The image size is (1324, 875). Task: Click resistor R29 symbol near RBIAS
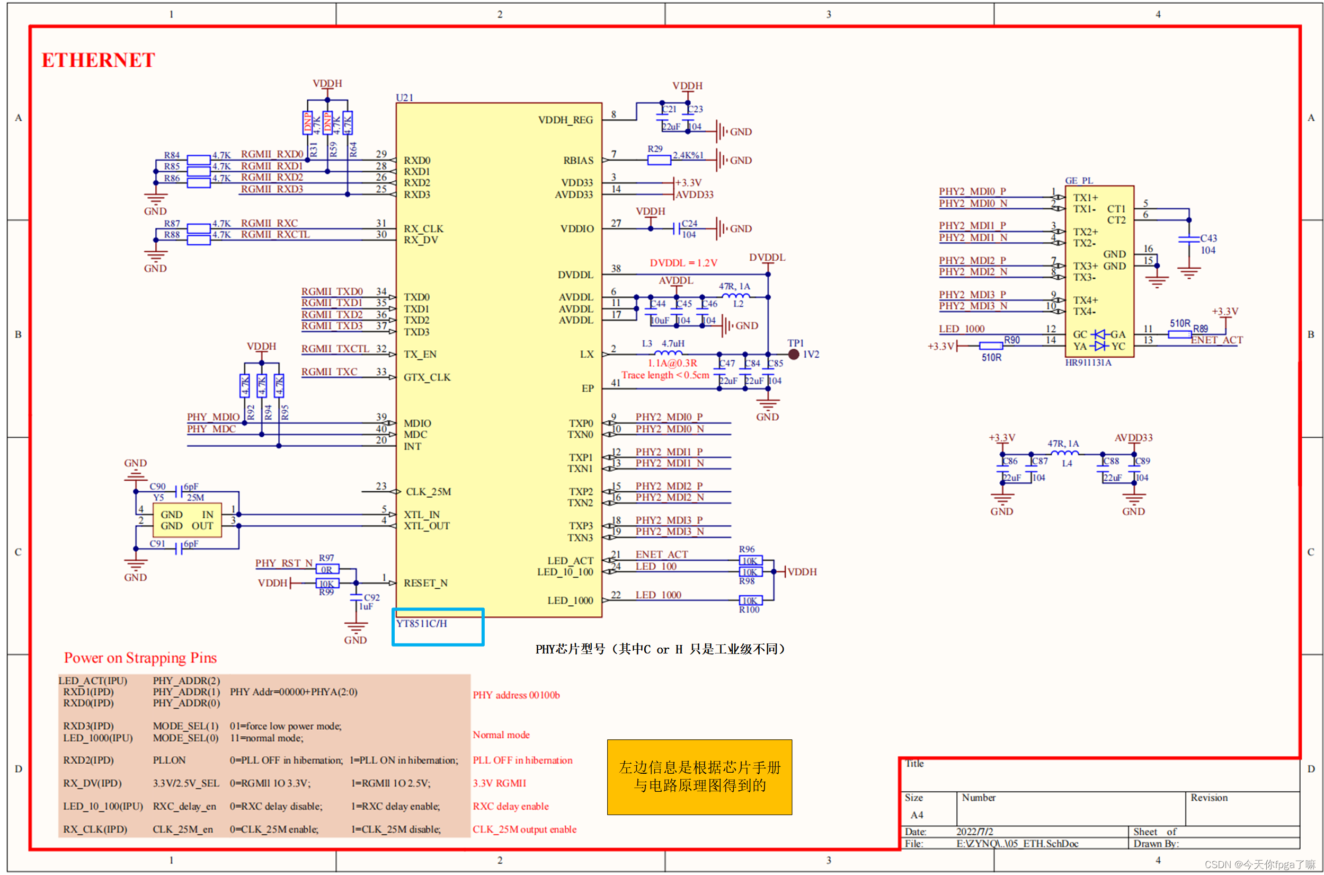(659, 161)
